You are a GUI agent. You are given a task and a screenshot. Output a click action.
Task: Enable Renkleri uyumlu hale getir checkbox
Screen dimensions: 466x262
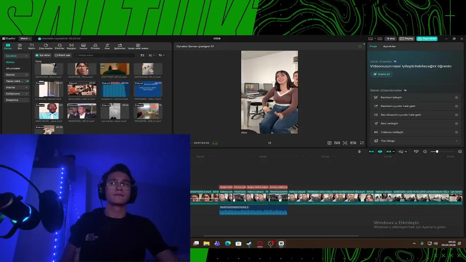click(x=457, y=106)
